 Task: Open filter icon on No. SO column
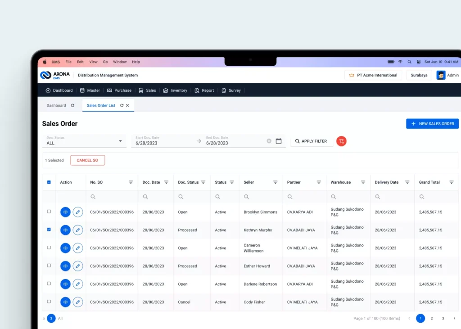[131, 182]
